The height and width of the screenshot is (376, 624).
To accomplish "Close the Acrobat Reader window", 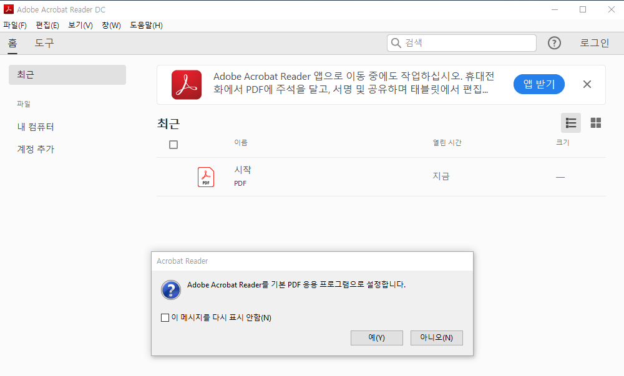I will click(612, 9).
